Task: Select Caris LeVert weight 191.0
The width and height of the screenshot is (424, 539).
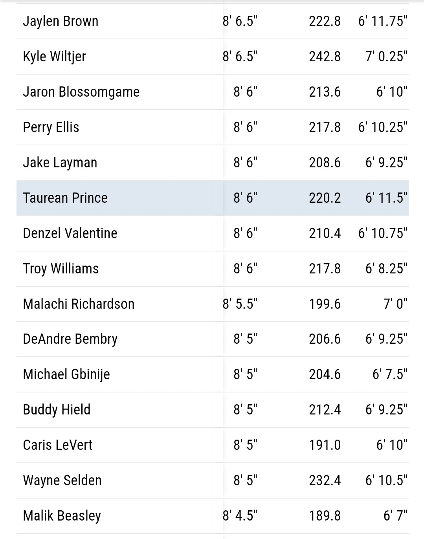Action: [x=325, y=445]
